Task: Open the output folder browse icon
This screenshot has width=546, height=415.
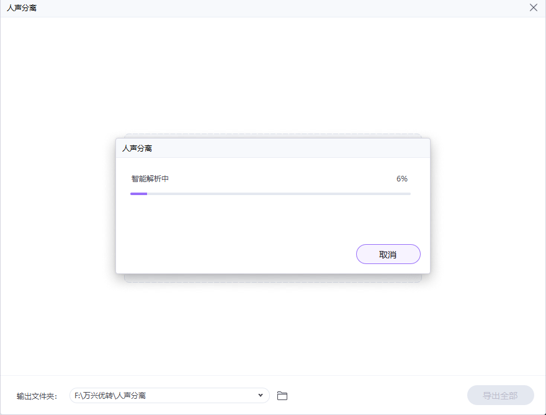Action: click(x=282, y=396)
